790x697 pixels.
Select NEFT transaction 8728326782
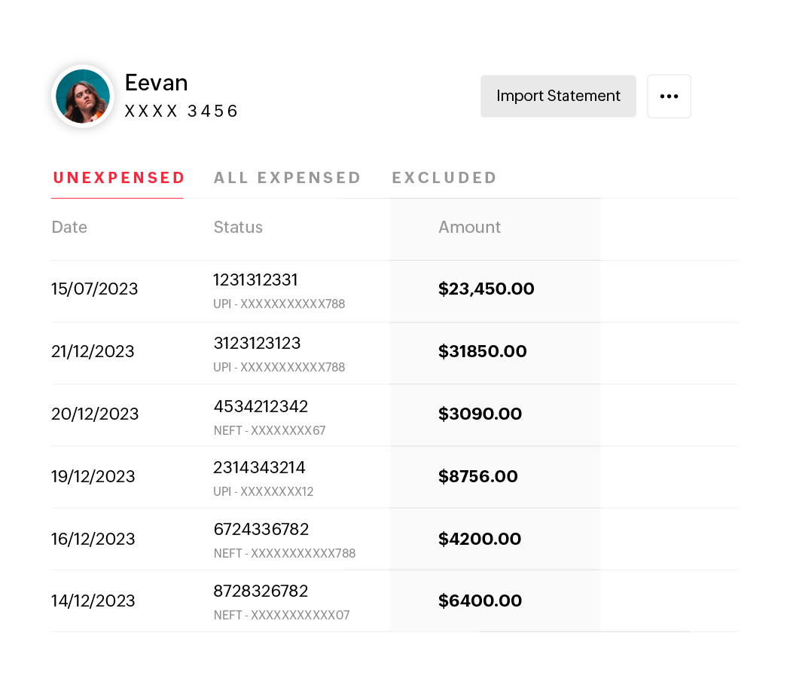pos(261,592)
